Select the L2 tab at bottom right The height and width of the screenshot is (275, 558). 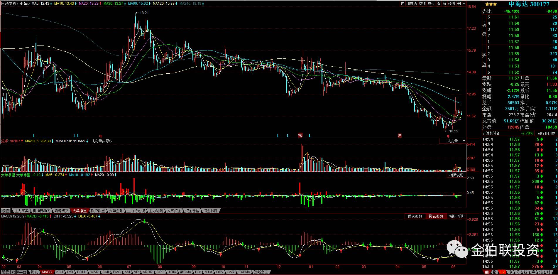point(503,272)
